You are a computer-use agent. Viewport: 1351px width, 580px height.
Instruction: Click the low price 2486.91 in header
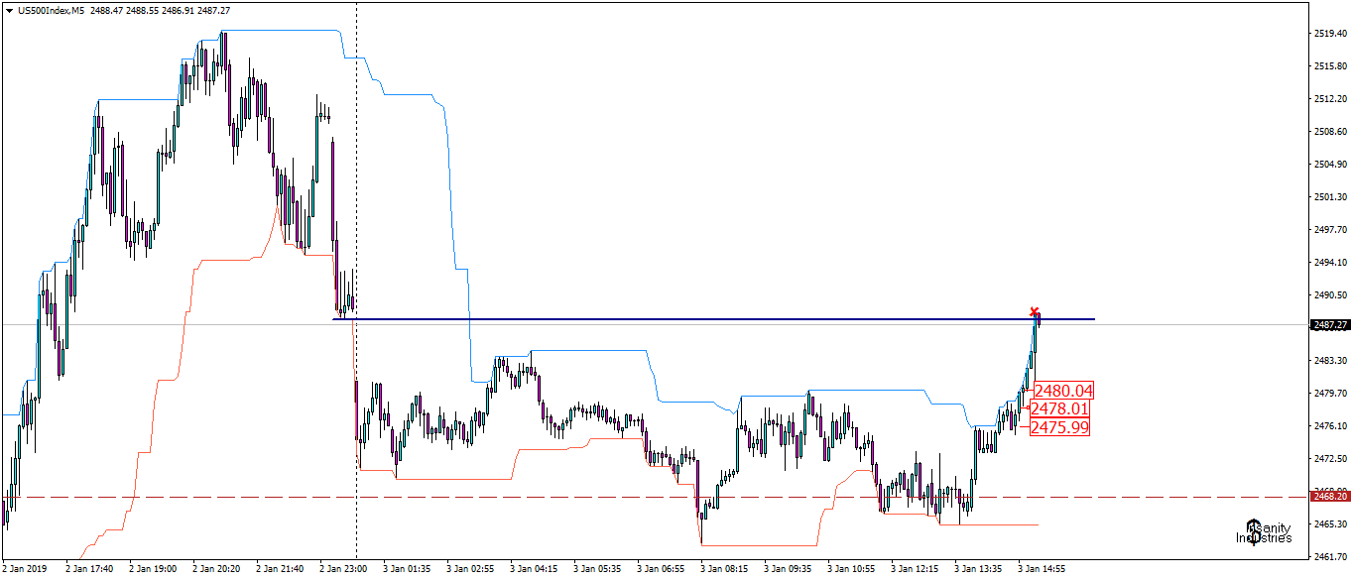(180, 9)
